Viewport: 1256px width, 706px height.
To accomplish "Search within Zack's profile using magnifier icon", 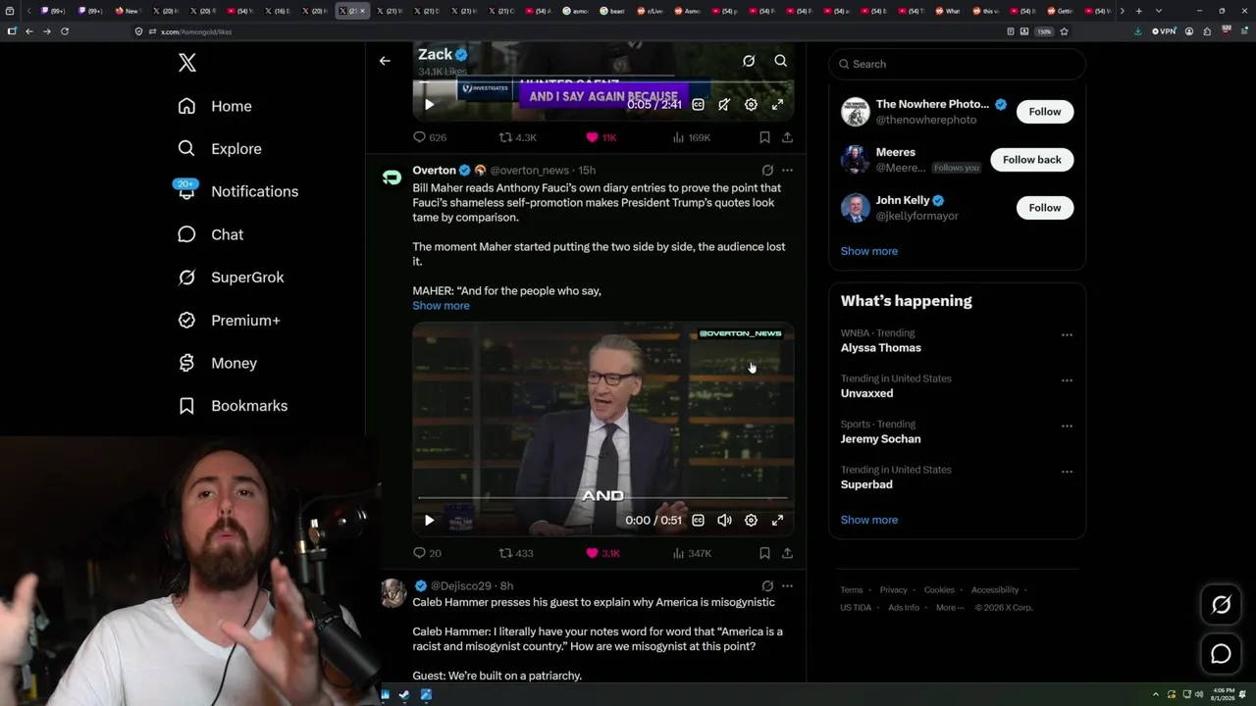I will 781,61.
